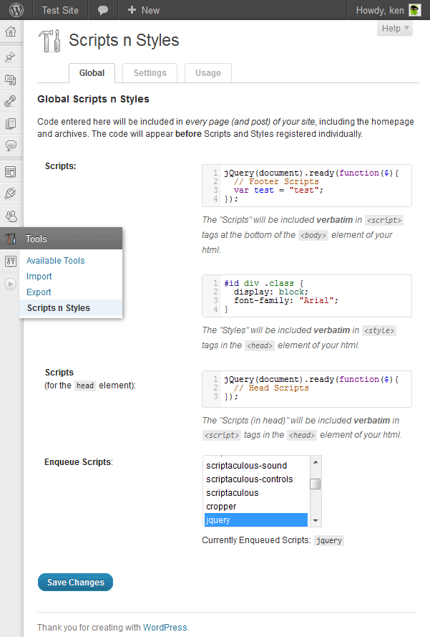430x637 pixels.
Task: Open the Plugins plug icon in sidebar
Action: [x=11, y=193]
